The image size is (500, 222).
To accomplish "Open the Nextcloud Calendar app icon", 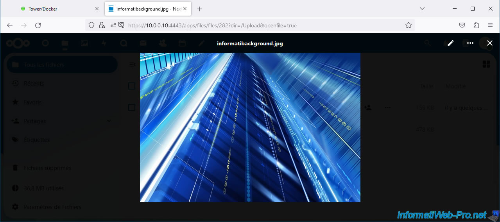I will (182, 43).
